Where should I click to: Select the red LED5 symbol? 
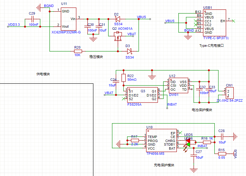click(188, 141)
